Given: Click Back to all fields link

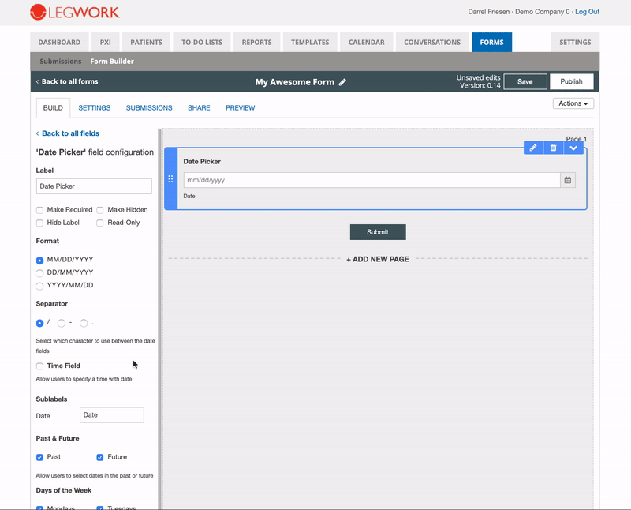Looking at the screenshot, I should pyautogui.click(x=68, y=133).
